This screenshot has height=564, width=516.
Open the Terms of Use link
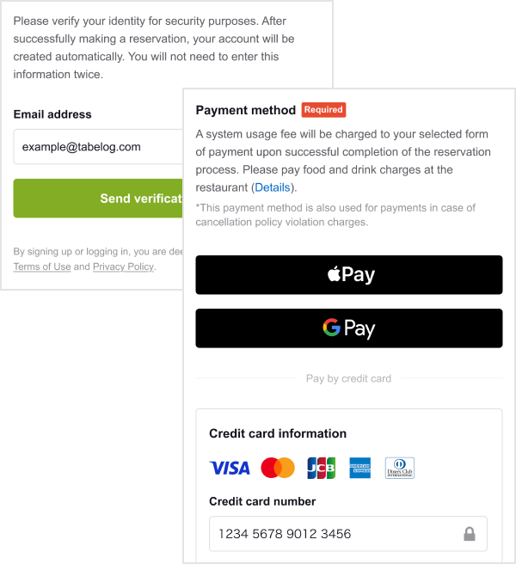coord(42,267)
